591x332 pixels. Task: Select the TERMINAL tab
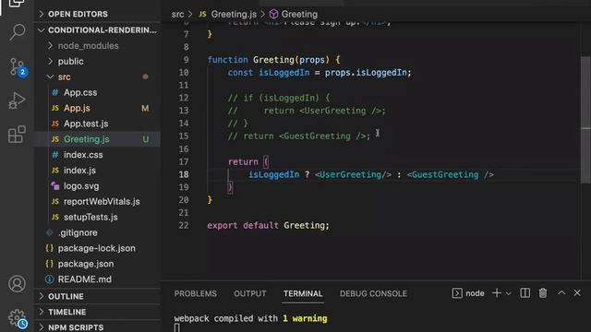coord(303,293)
